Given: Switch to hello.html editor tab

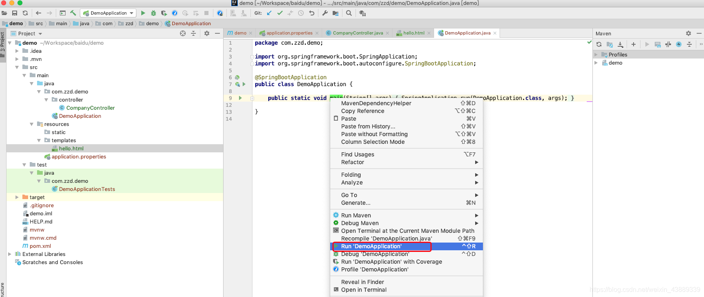Looking at the screenshot, I should (x=414, y=33).
